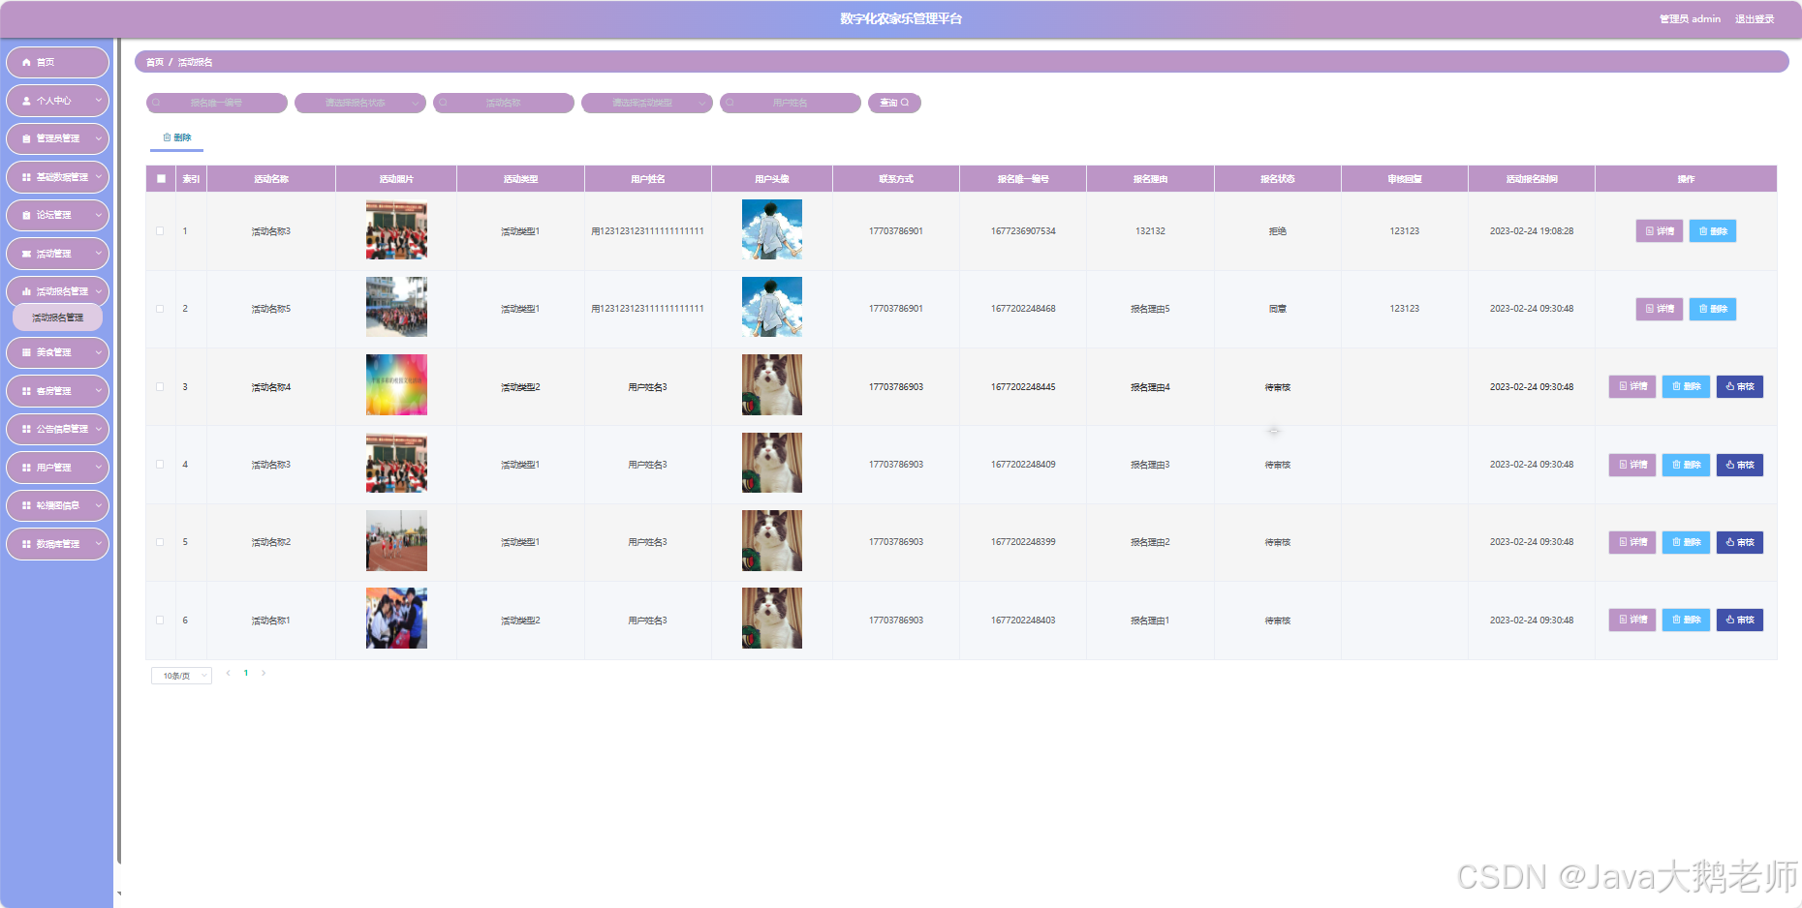Image resolution: width=1802 pixels, height=908 pixels.
Task: Check the checkbox for row 6
Action: [x=160, y=620]
